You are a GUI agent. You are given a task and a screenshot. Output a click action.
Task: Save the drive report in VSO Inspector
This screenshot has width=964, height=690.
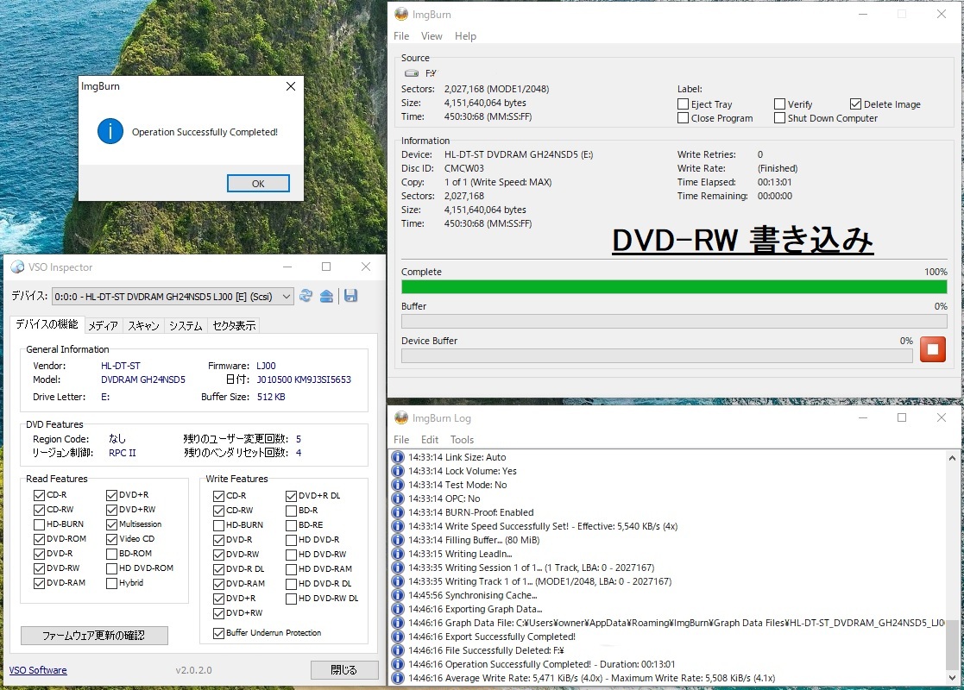[350, 296]
